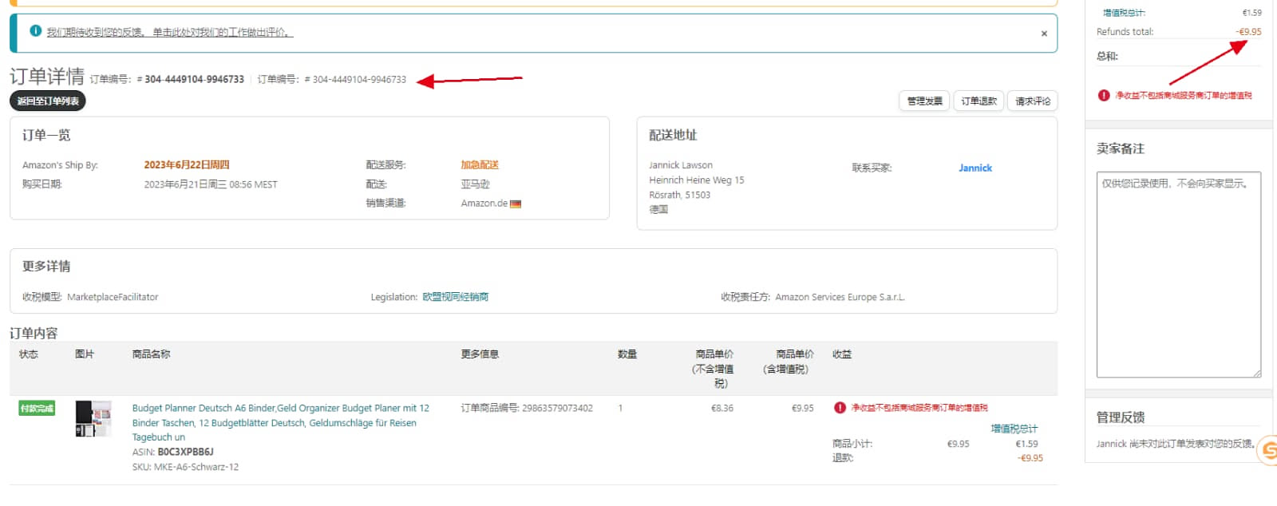Open the feedback link in the banner
This screenshot has width=1277, height=506.
pos(169,33)
